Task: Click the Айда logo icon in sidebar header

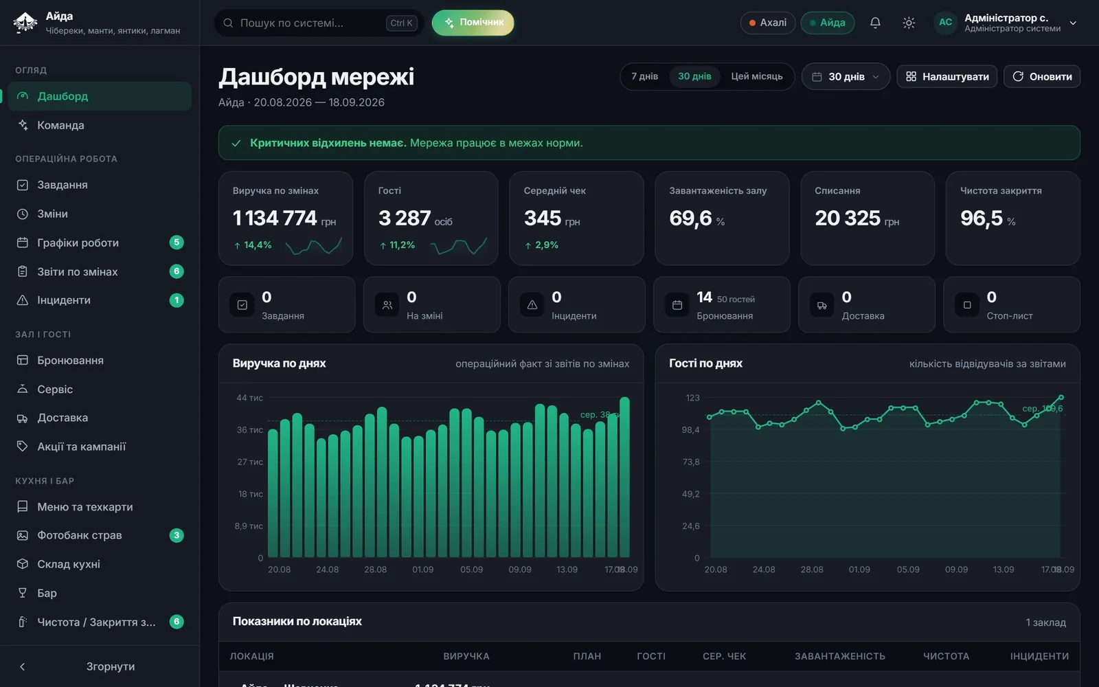Action: pos(25,23)
